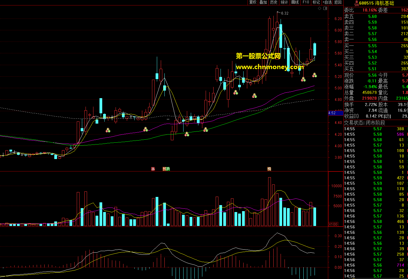The width and height of the screenshot is (408, 279).
Task: Click the diamond icon above the chart
Action: [319, 8]
